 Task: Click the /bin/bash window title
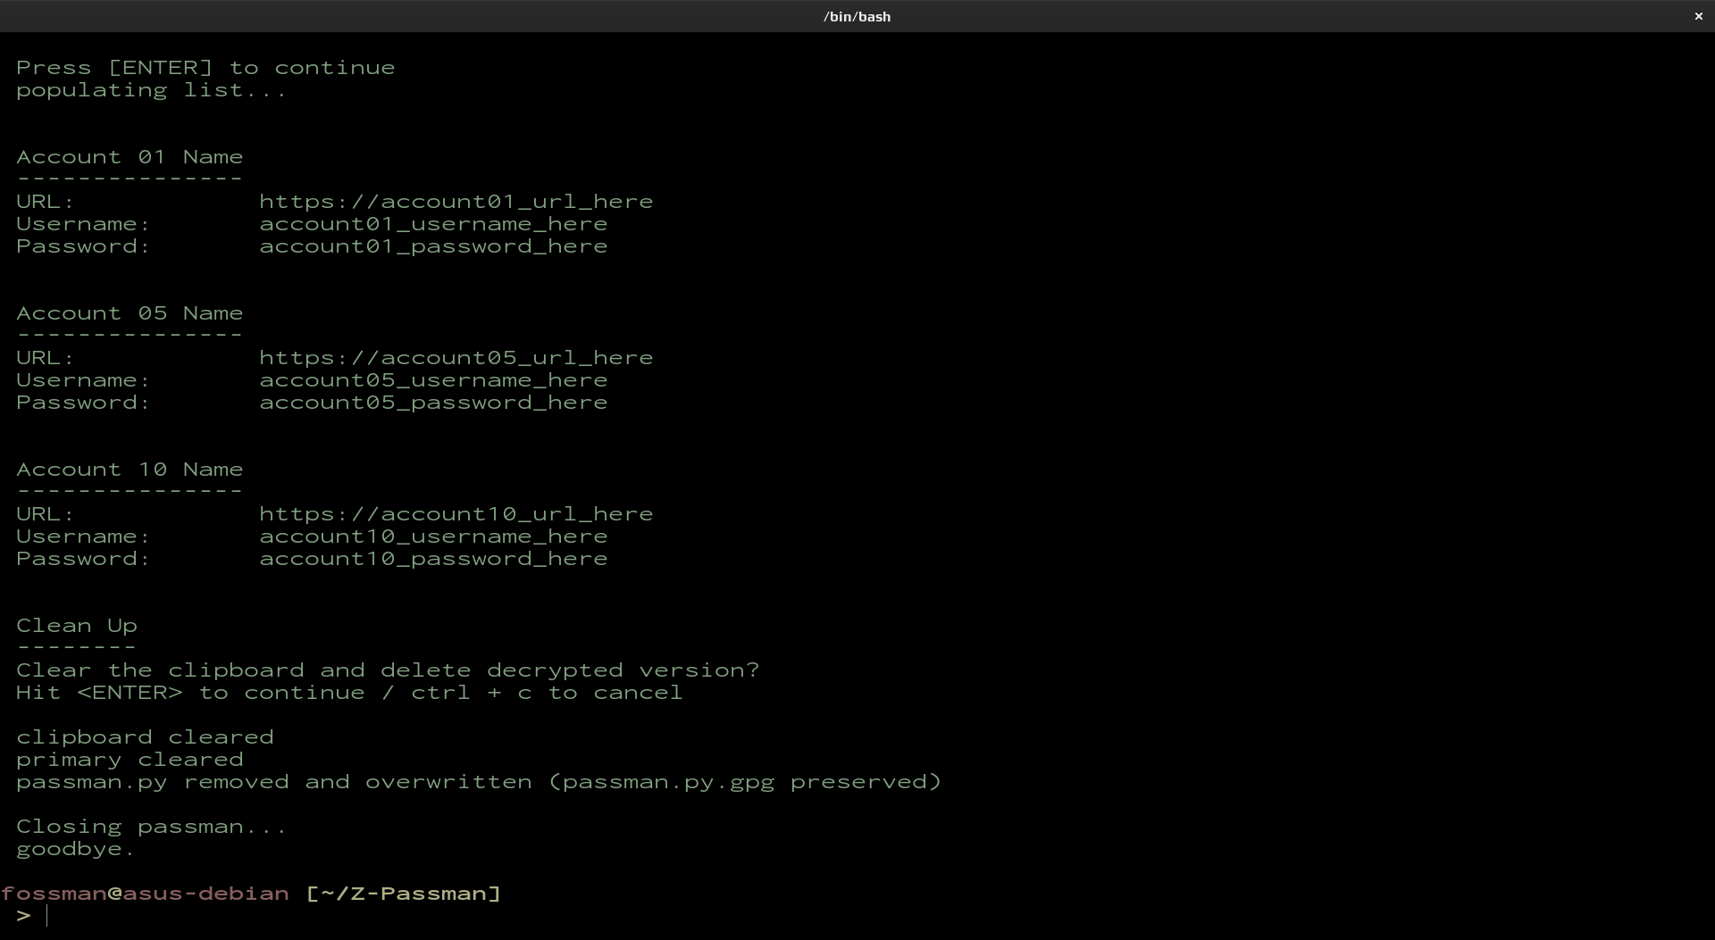(857, 16)
